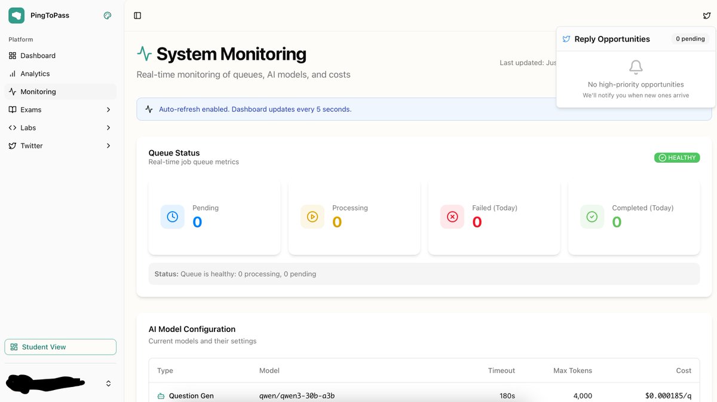Go to Analytics page

[60, 74]
